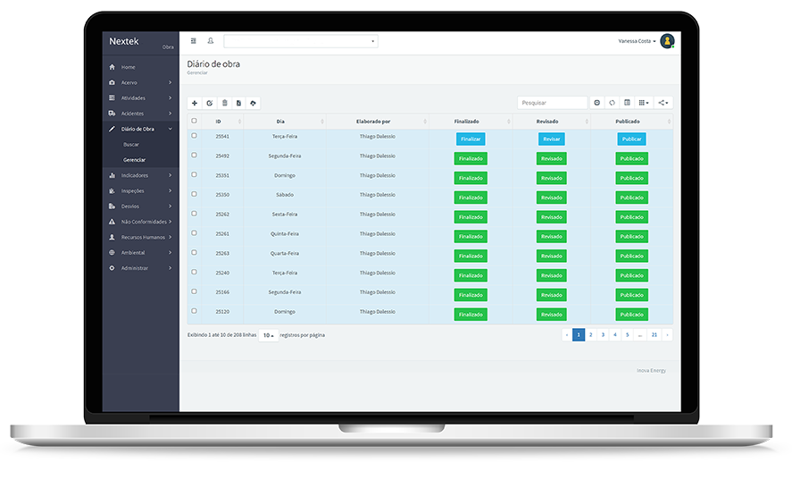Open the records-per-page dropdown showing 10
The width and height of the screenshot is (792, 480).
267,335
